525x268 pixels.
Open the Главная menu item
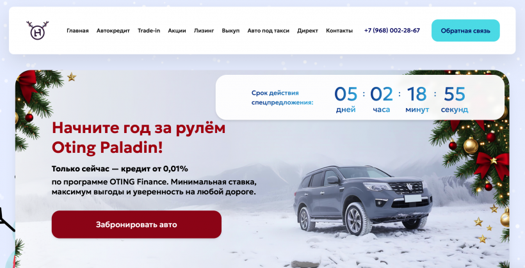pos(77,31)
